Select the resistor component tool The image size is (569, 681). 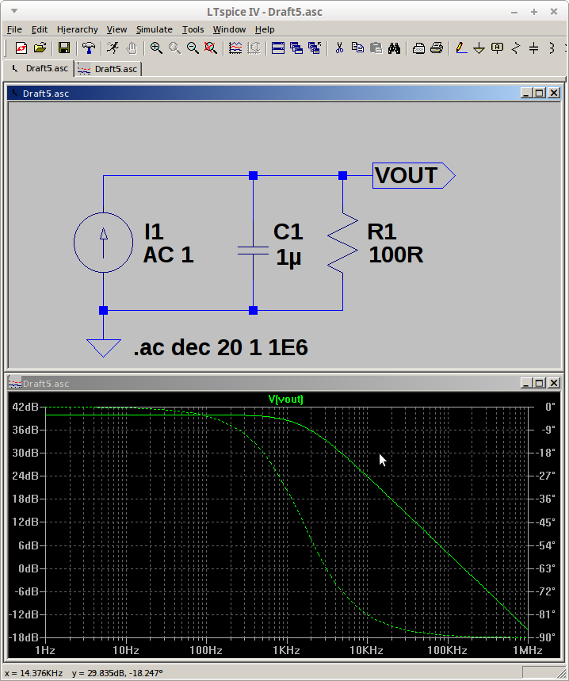coord(516,48)
